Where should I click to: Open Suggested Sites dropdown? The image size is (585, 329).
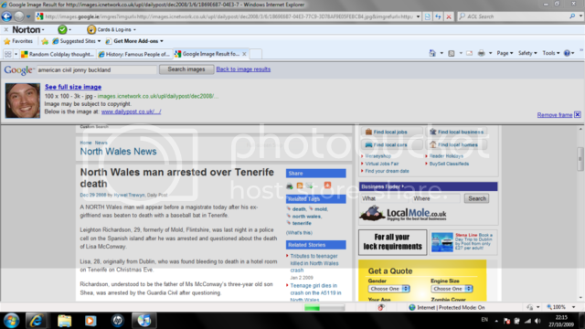point(77,41)
